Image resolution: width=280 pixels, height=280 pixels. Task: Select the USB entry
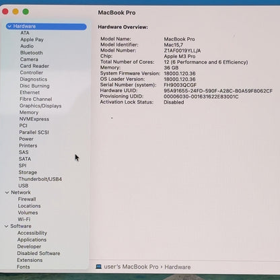pos(24,186)
